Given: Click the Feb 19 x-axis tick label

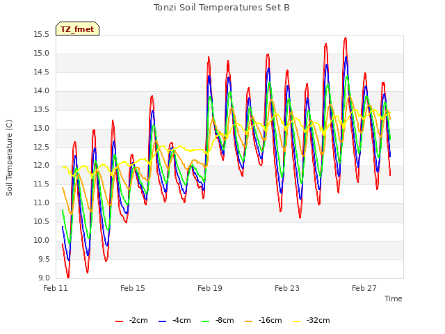Looking at the screenshot, I should coord(210,288).
